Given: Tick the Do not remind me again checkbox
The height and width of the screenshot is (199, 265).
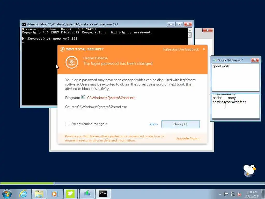Looking at the screenshot, I should pyautogui.click(x=67, y=124).
